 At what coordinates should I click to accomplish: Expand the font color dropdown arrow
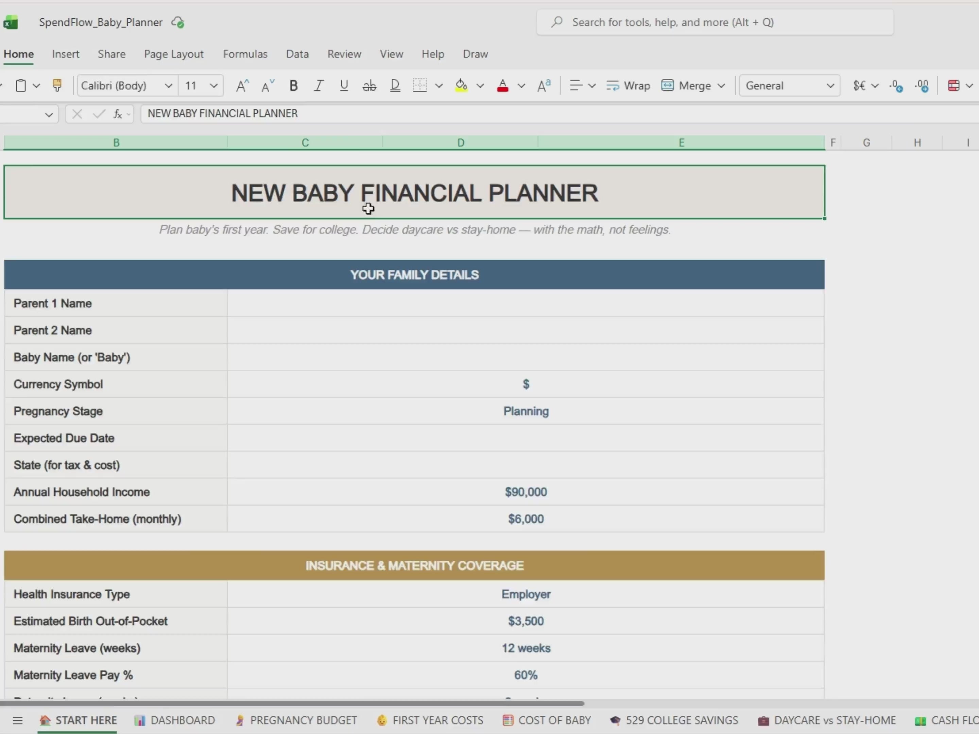[521, 85]
